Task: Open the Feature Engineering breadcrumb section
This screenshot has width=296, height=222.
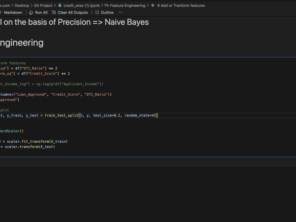Action: click(128, 5)
